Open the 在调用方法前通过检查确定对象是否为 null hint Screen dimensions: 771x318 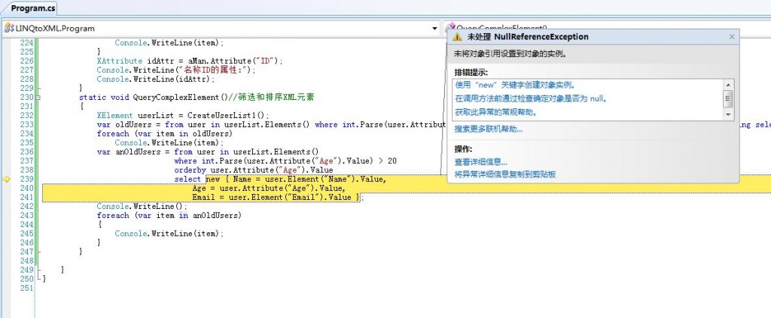531,98
